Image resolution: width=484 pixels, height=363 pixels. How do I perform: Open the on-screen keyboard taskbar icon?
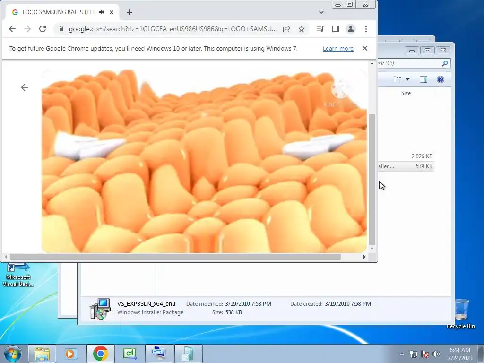159,354
